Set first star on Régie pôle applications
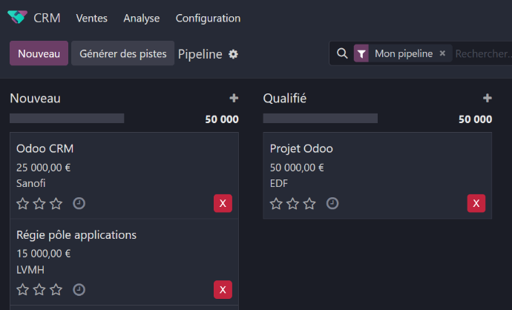The width and height of the screenshot is (512, 310). [x=23, y=289]
